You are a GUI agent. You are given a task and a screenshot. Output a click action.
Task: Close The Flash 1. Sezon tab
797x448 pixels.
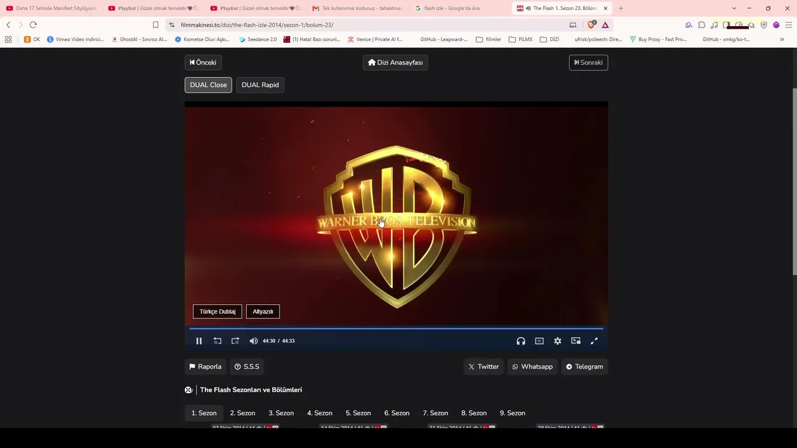[x=605, y=8]
